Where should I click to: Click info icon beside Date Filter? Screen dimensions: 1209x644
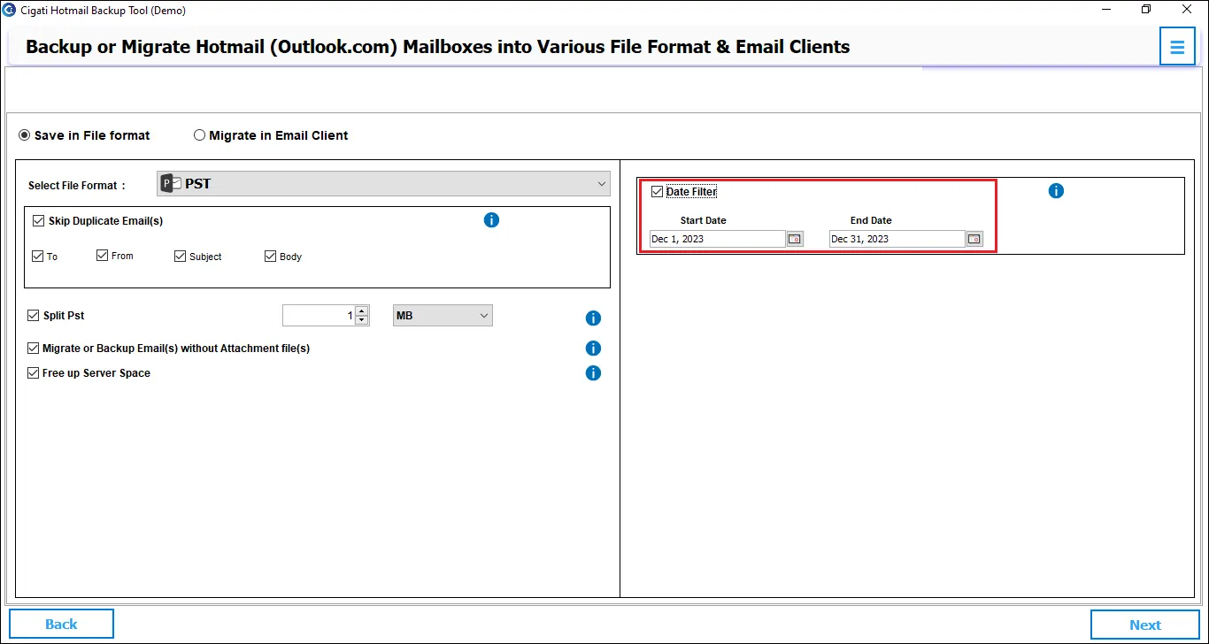point(1056,191)
